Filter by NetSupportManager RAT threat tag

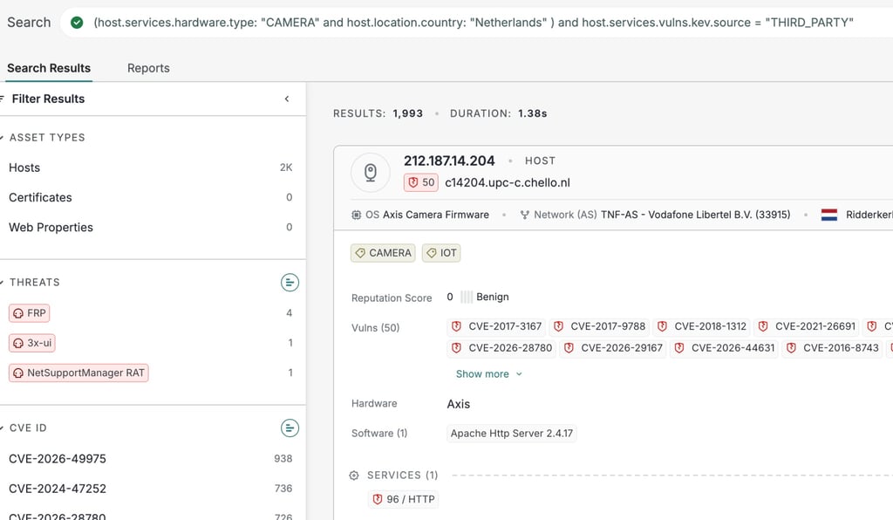click(78, 373)
